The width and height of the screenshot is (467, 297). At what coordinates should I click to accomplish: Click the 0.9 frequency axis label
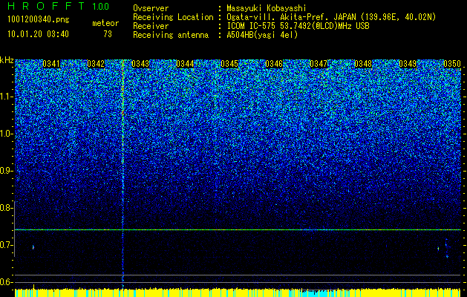point(6,171)
